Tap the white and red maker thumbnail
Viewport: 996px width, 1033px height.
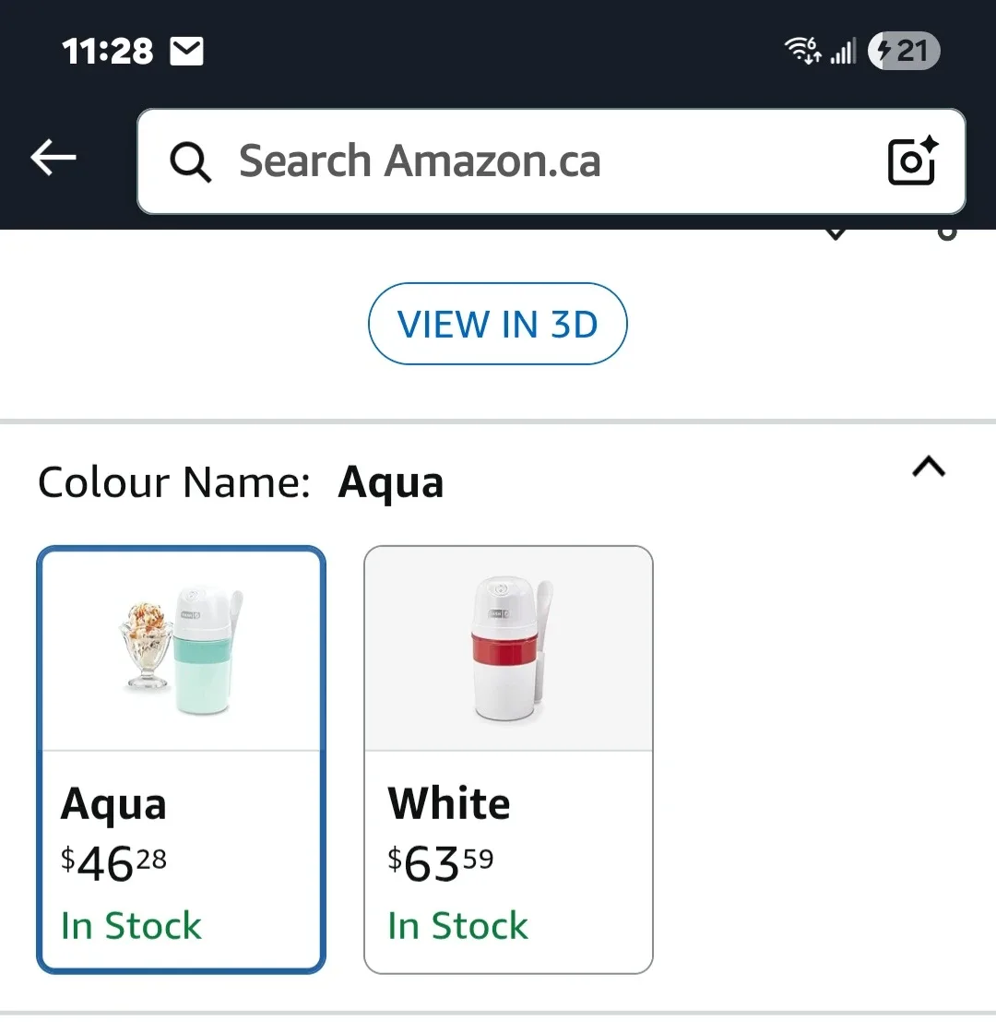[x=508, y=647]
